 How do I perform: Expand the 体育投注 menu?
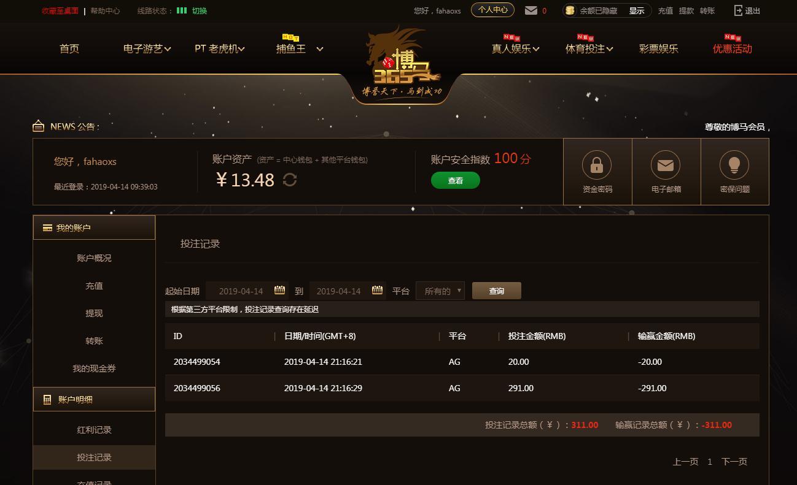coord(589,48)
